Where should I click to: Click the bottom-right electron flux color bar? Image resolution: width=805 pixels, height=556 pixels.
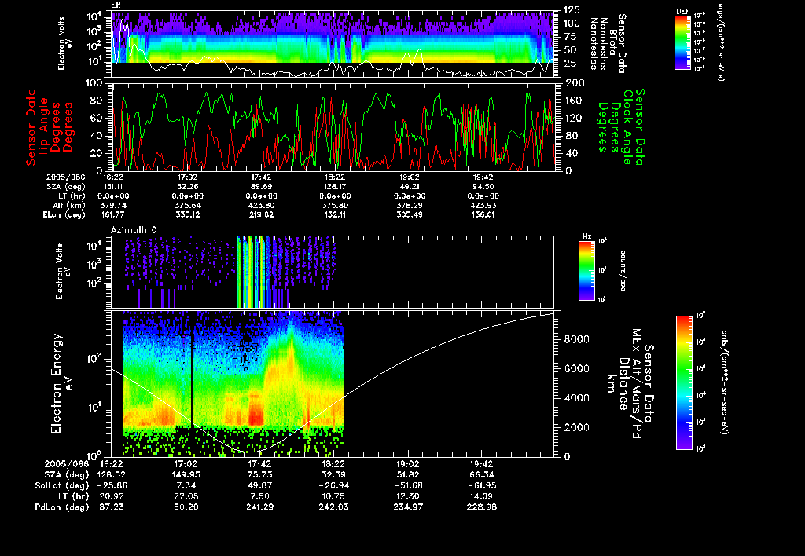click(x=683, y=382)
